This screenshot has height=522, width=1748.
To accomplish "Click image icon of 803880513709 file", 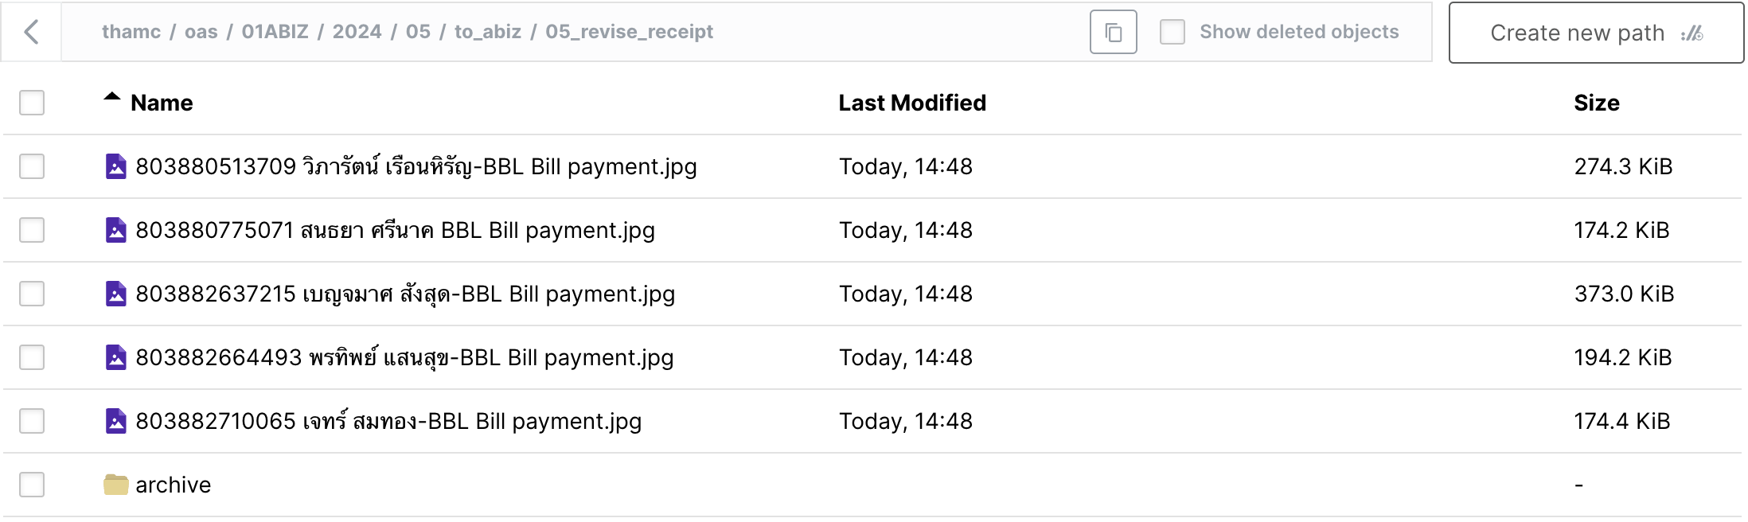I will 116,166.
